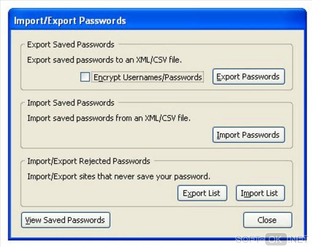Screen dimensions: 312x247
Task: Choose Import List for rejected passwords
Action: pos(260,193)
